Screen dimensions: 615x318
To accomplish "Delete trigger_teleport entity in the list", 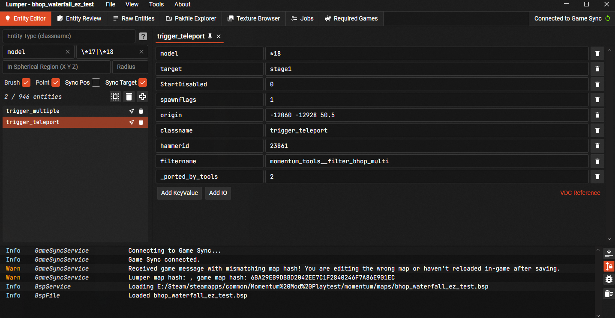I will tap(141, 122).
